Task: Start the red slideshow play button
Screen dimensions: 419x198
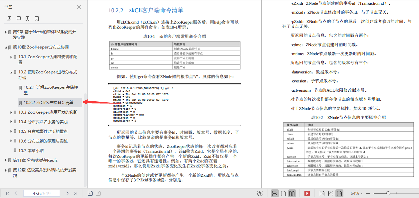Action: [x=307, y=193]
